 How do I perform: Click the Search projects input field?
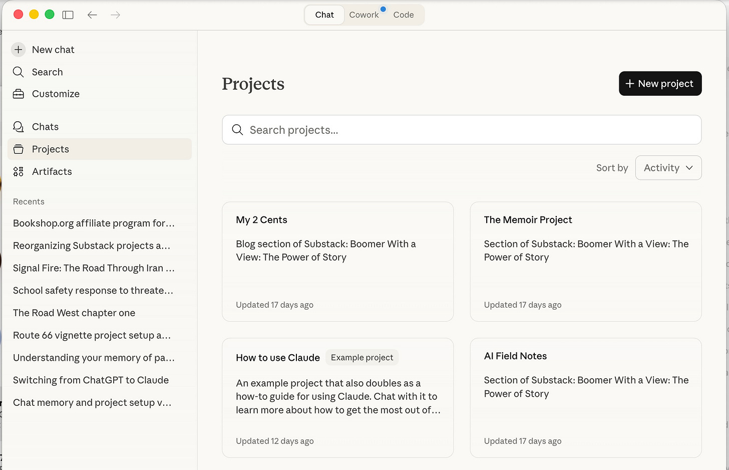point(461,130)
